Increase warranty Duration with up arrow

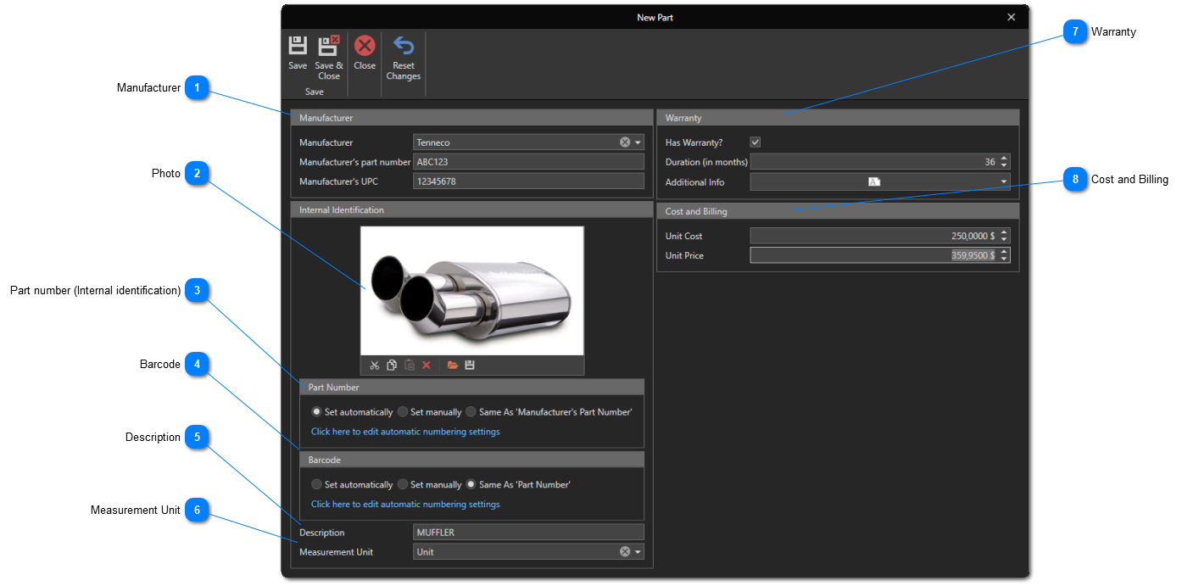point(1004,158)
